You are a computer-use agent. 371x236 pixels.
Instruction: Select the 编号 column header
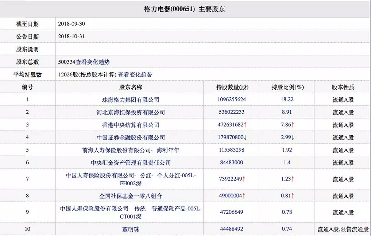[x=27, y=87]
